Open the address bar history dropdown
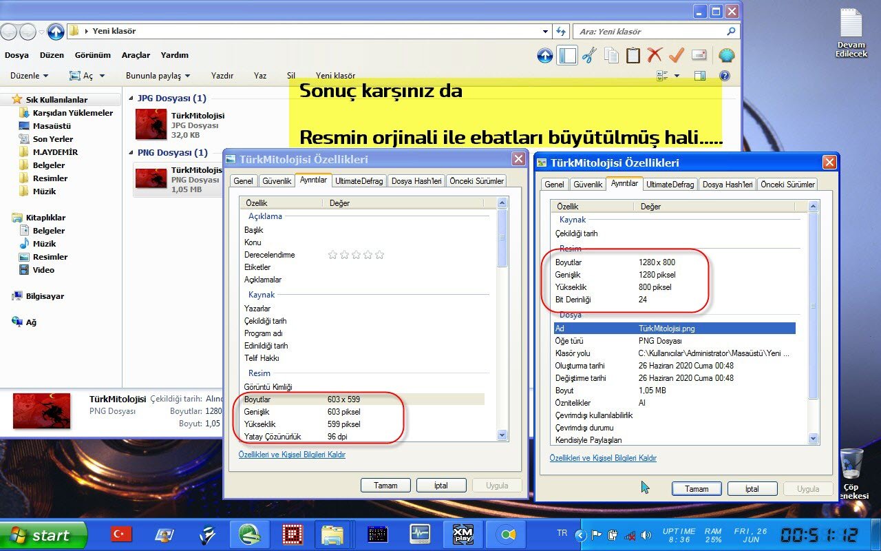Image resolution: width=881 pixels, height=551 pixels. coord(545,31)
